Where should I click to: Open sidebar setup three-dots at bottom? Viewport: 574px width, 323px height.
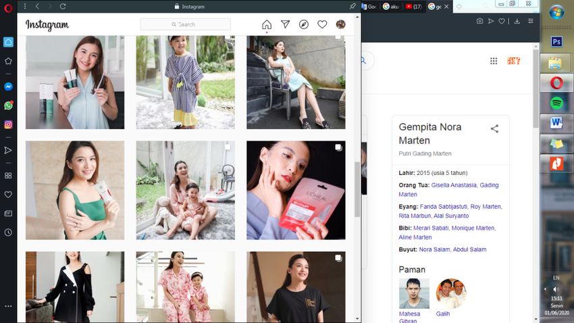(x=8, y=306)
